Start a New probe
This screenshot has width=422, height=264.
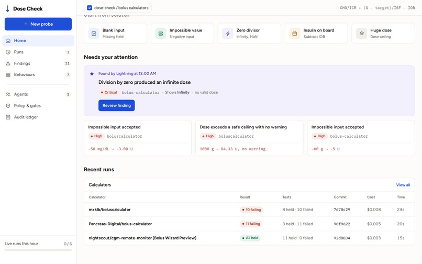38,24
